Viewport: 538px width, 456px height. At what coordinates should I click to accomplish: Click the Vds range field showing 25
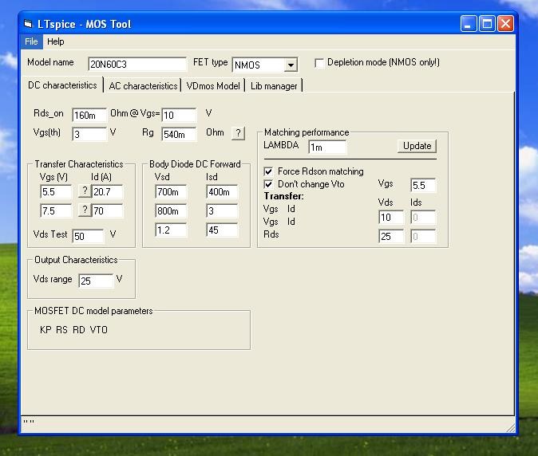tap(96, 281)
